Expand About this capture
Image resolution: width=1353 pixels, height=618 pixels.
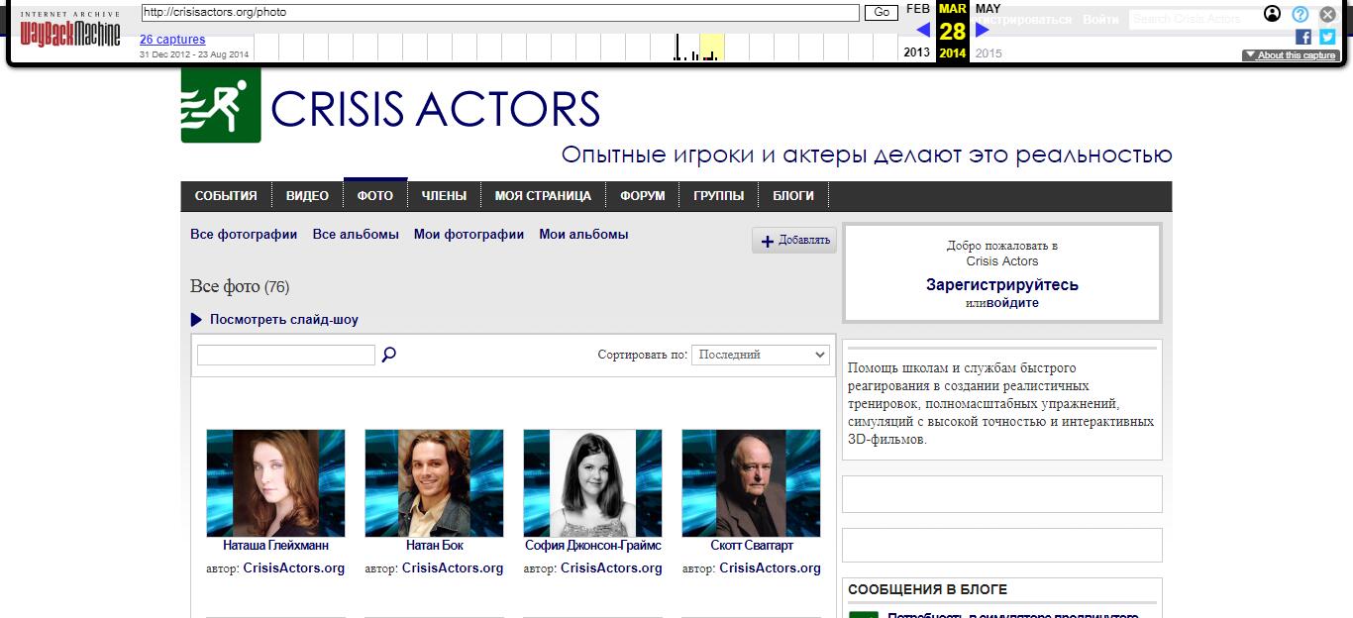click(x=1291, y=55)
